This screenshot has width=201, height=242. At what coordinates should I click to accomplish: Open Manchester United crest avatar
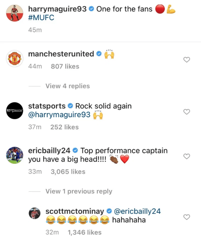(x=16, y=60)
